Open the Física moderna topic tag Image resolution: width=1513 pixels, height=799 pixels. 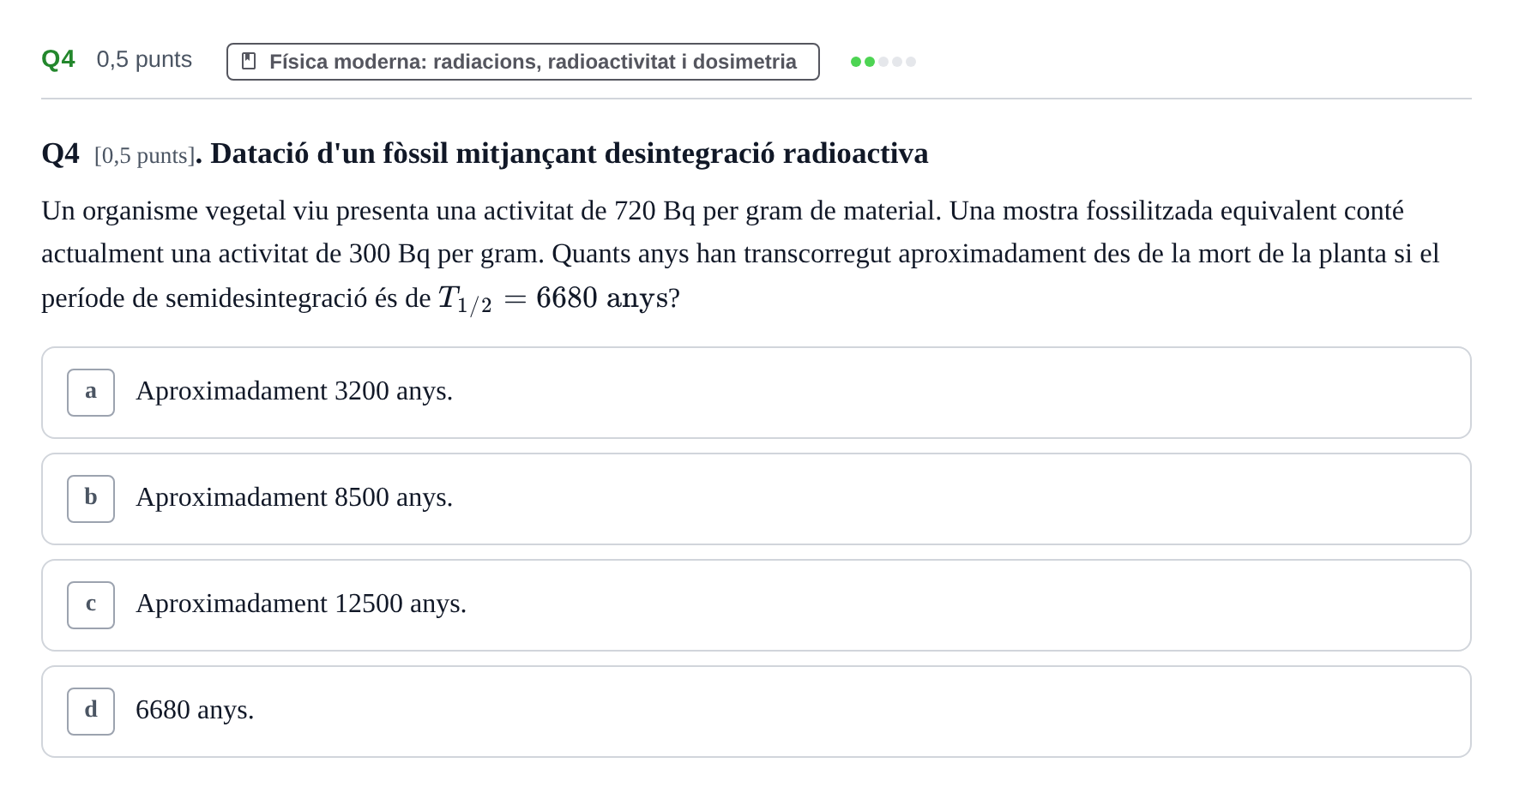523,62
